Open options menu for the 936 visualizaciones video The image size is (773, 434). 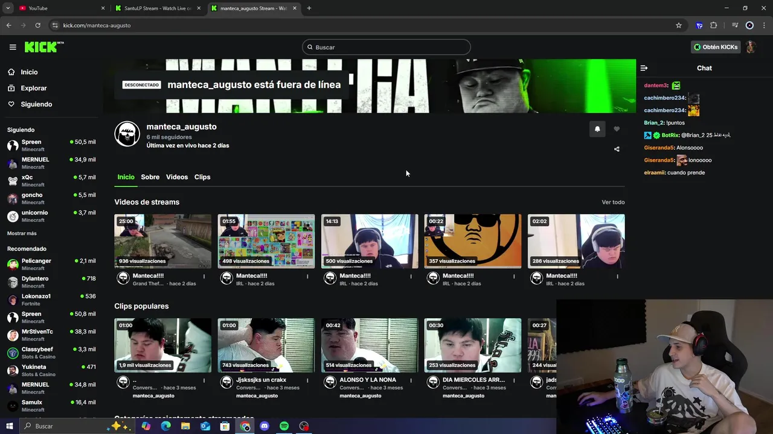coord(204,277)
